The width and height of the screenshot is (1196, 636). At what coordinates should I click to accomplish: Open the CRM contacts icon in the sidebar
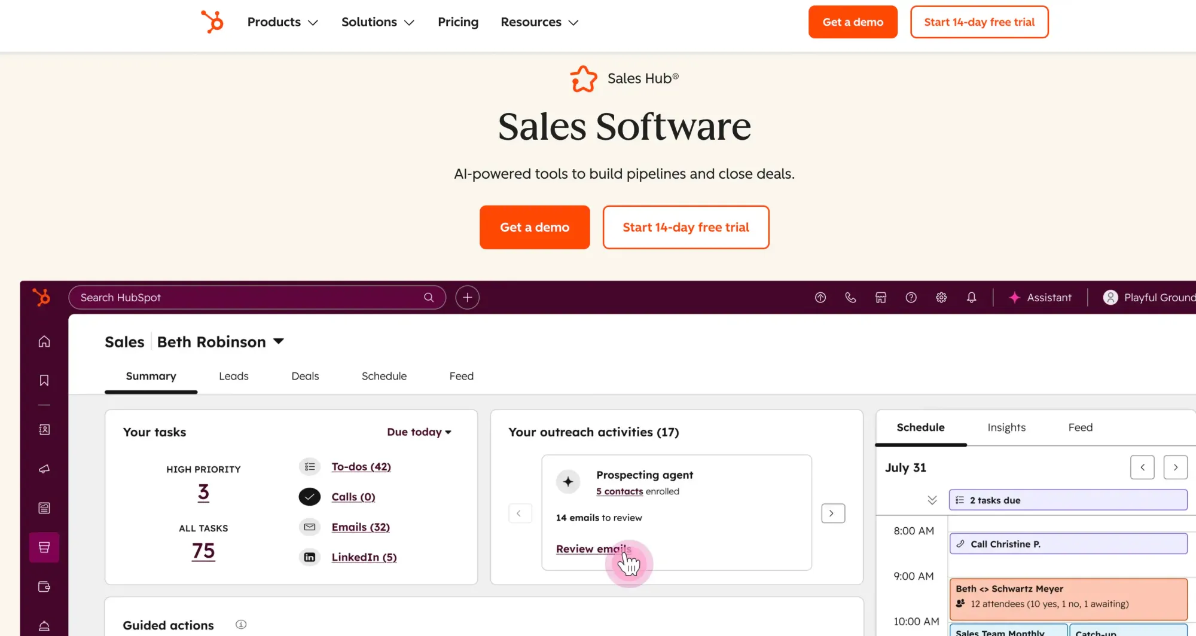44,429
